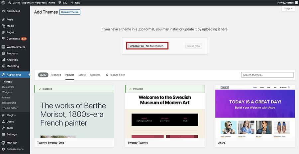299x154 pixels.
Task: Click the Users person icon
Action: click(x=3, y=121)
